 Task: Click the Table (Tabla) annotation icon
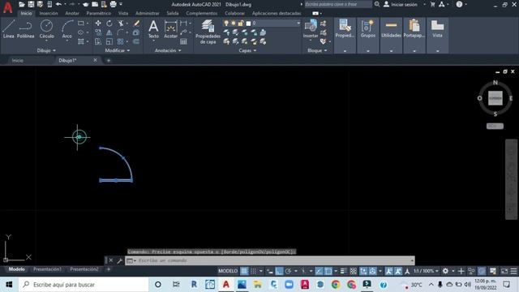point(183,41)
